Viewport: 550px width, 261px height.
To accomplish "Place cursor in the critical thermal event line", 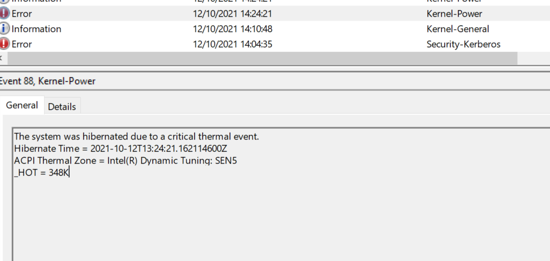I will click(x=136, y=136).
